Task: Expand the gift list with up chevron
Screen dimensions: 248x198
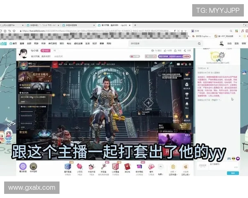Action: pos(160,167)
